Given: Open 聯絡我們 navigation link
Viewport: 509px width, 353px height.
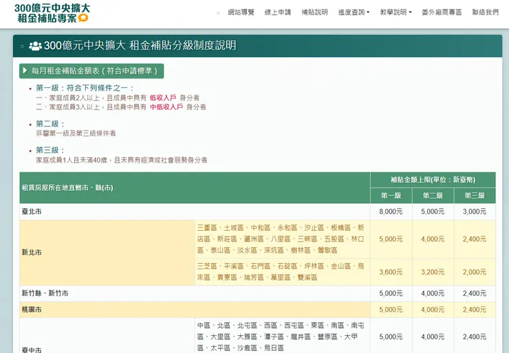Looking at the screenshot, I should tap(486, 12).
